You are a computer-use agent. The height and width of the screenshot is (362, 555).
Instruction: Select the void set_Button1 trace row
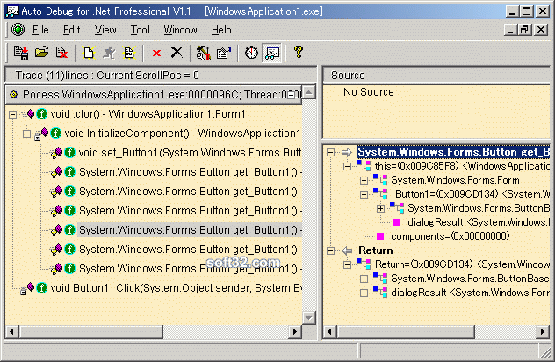pos(190,153)
